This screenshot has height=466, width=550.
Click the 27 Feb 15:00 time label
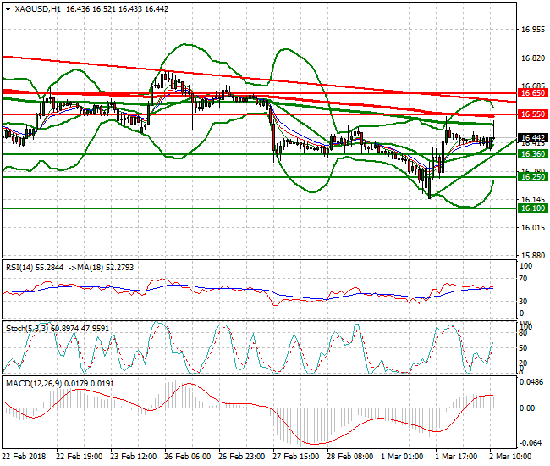(295, 457)
